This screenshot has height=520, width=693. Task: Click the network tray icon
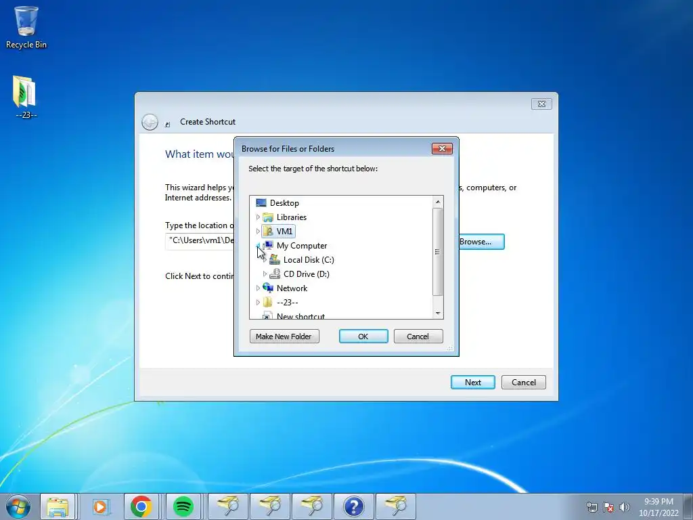coord(591,507)
